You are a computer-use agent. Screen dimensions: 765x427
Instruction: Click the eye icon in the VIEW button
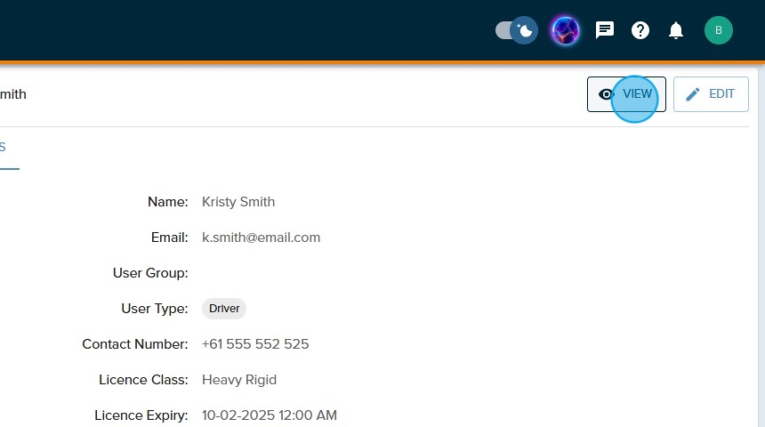(607, 94)
